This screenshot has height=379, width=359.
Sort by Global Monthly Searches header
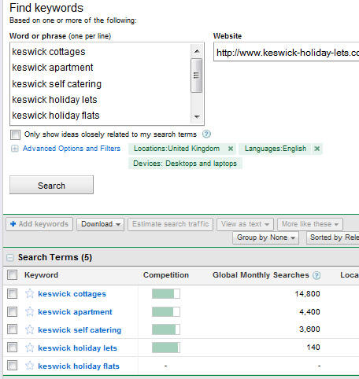coord(261,275)
